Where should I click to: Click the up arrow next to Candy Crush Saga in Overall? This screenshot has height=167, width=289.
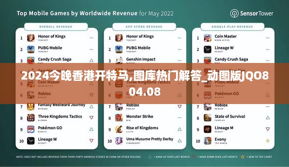(x=92, y=60)
